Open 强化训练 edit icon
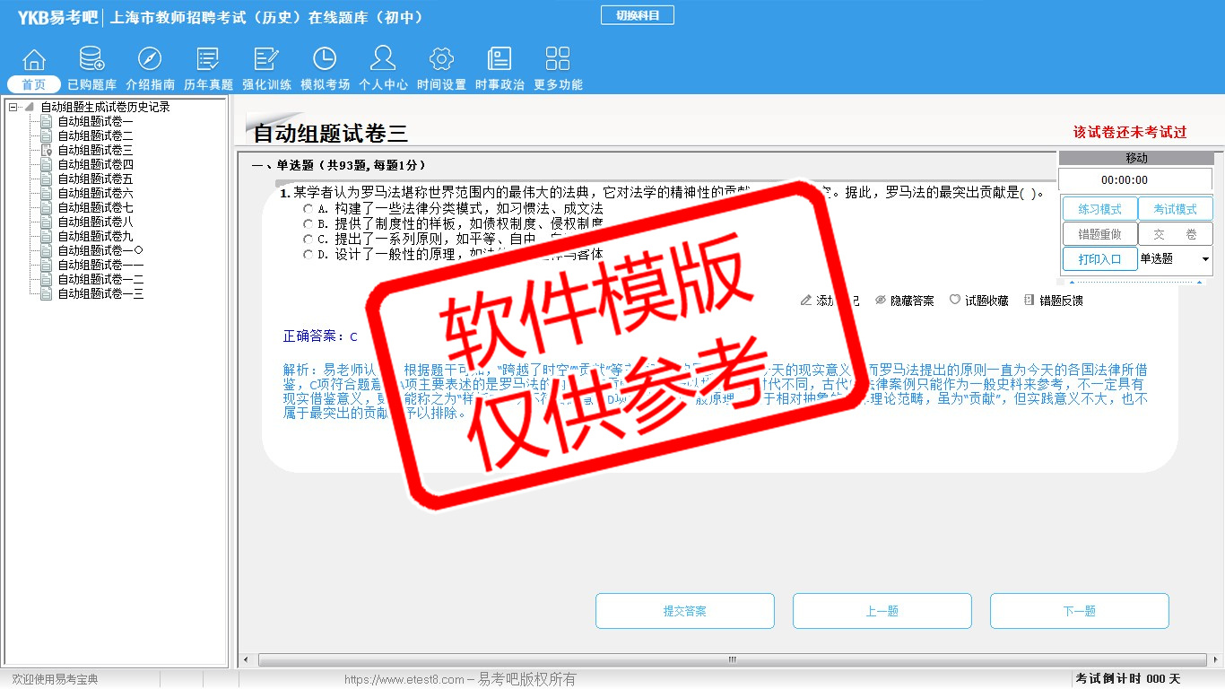 (x=266, y=59)
